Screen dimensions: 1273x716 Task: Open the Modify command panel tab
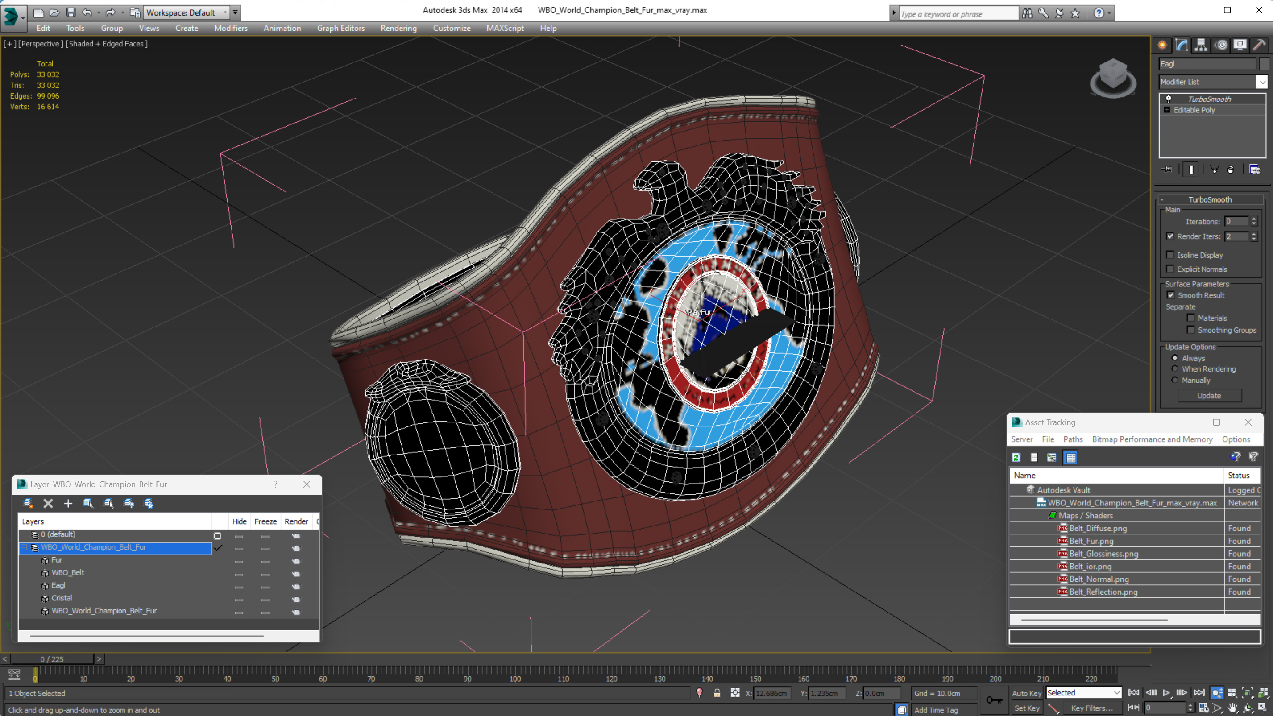click(x=1182, y=46)
